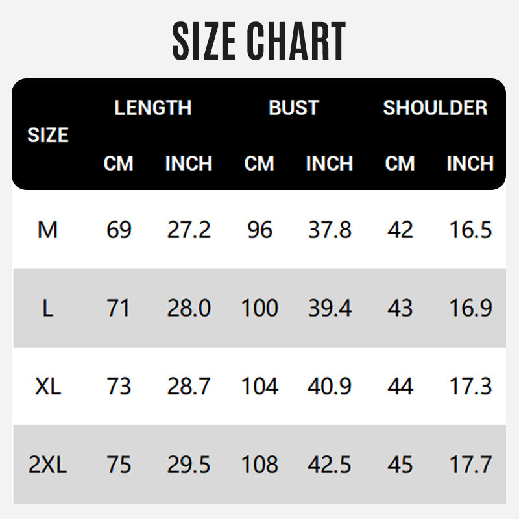The image size is (519, 519).
Task: Click the SHOULDER column header
Action: click(x=435, y=108)
